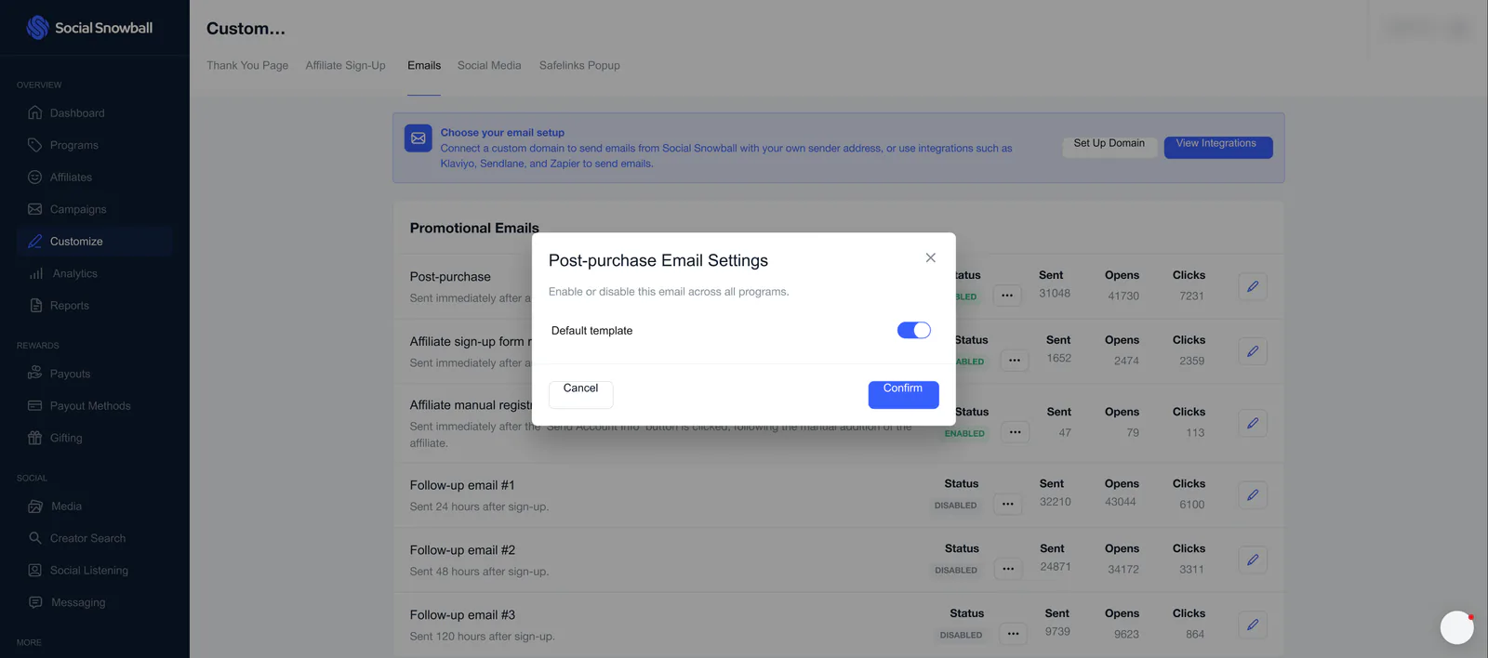Go to the Affiliates sidebar item
Viewport: 1488px width, 658px height.
coord(71,178)
